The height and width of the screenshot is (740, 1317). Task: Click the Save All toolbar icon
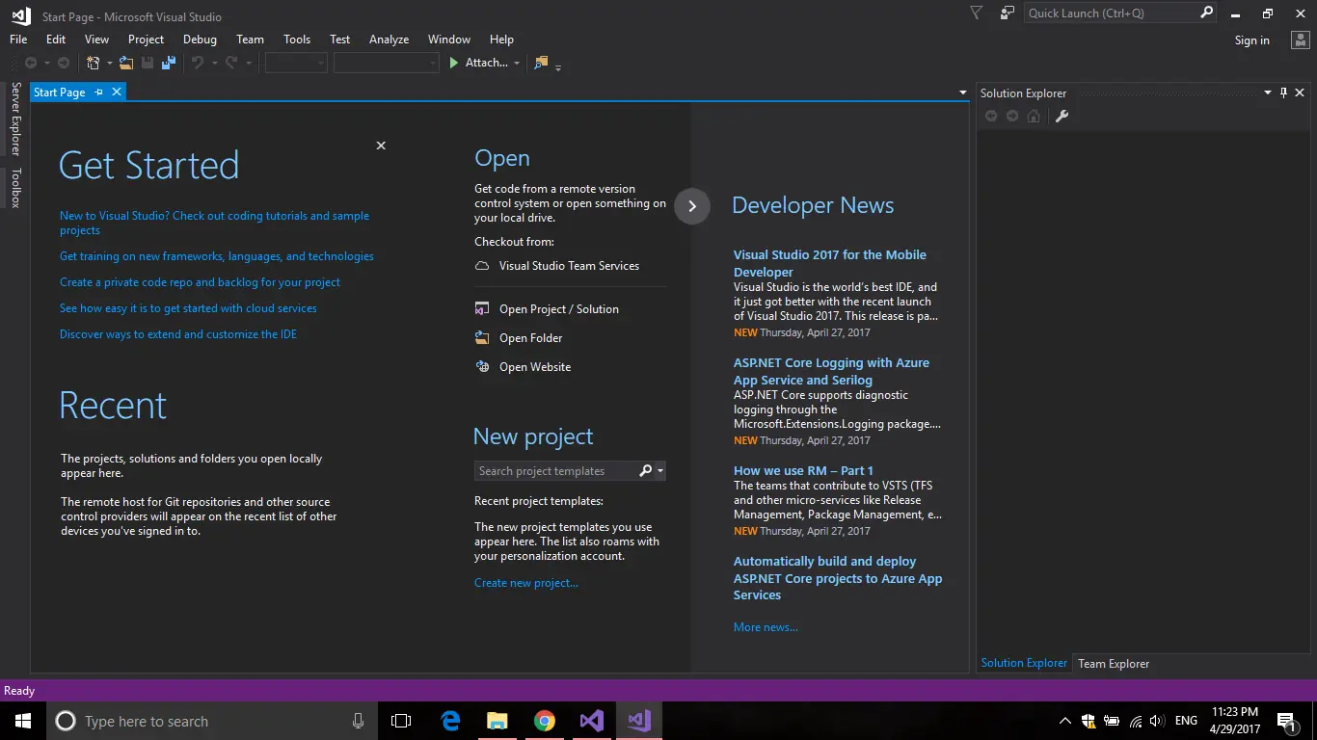click(x=169, y=63)
